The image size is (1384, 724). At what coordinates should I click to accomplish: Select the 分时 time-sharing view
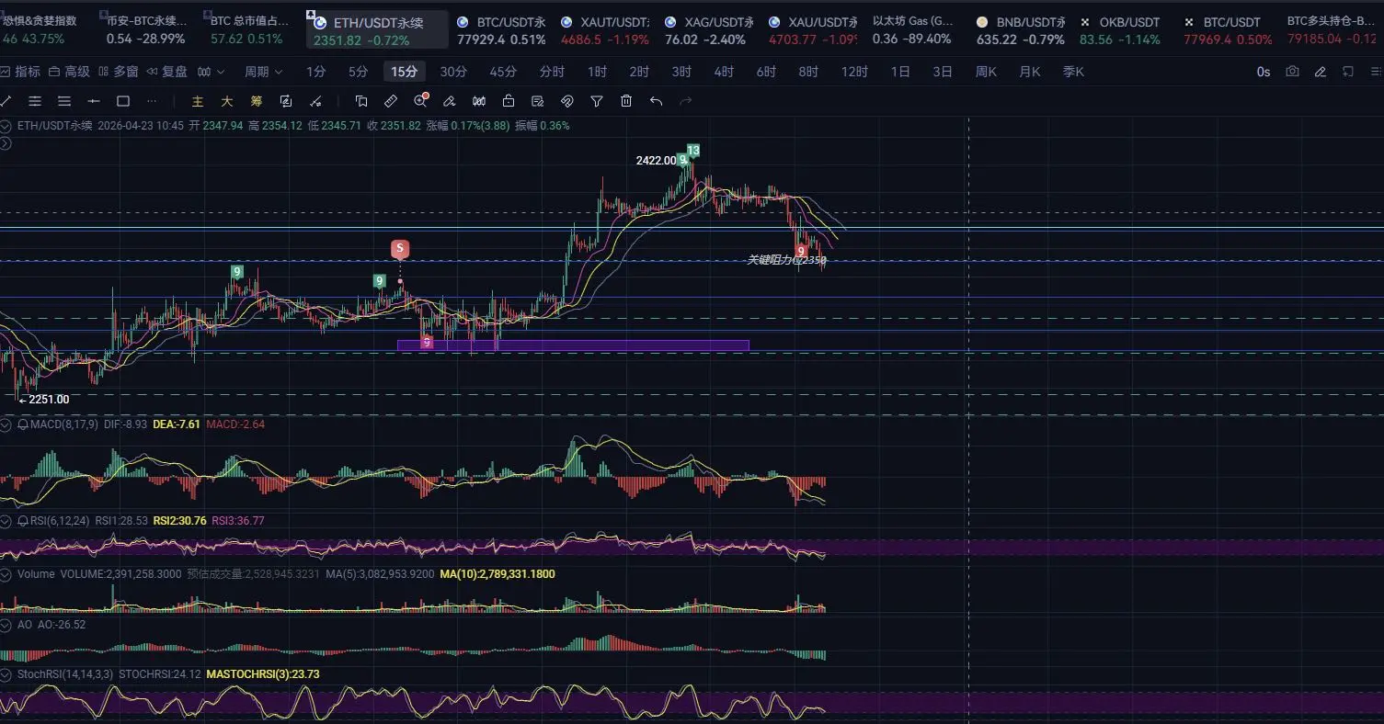[x=553, y=72]
